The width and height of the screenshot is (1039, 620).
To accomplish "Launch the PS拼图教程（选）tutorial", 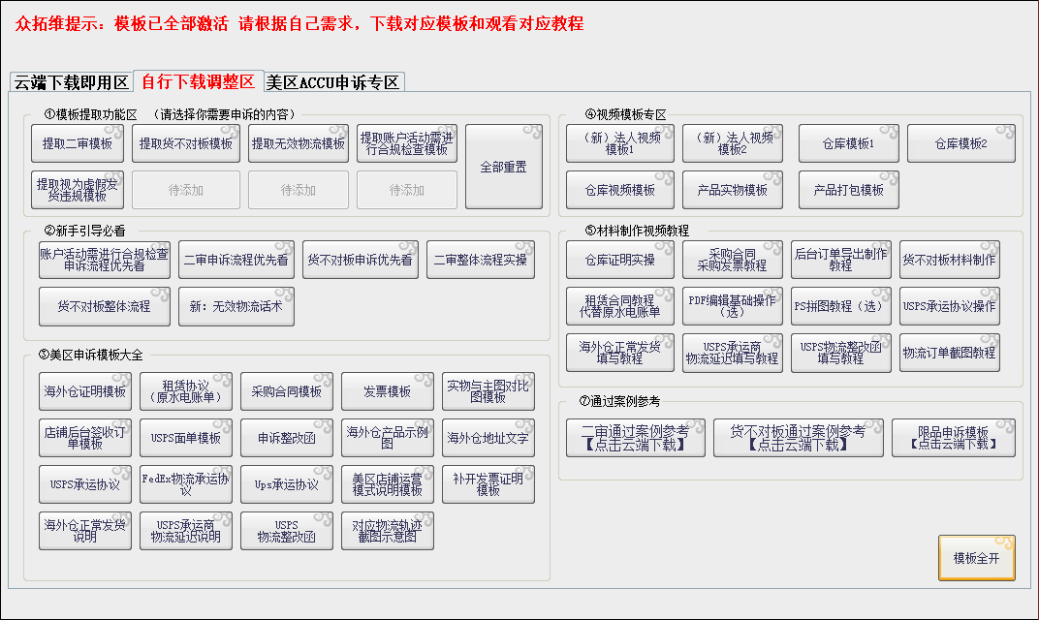I will click(x=839, y=306).
